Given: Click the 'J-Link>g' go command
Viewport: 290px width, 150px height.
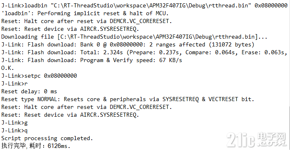Looking at the screenshot, I should (14, 122).
